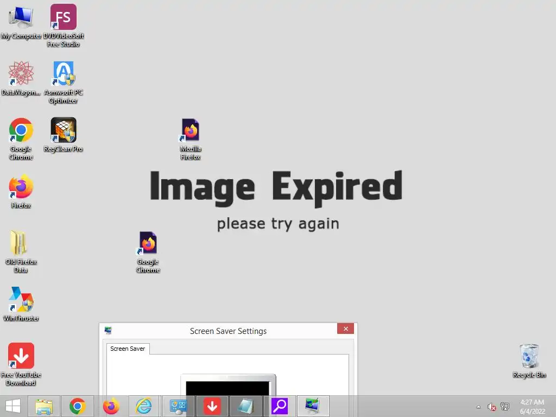
Task: Open the DataWagon desktop shortcut
Action: click(x=21, y=78)
